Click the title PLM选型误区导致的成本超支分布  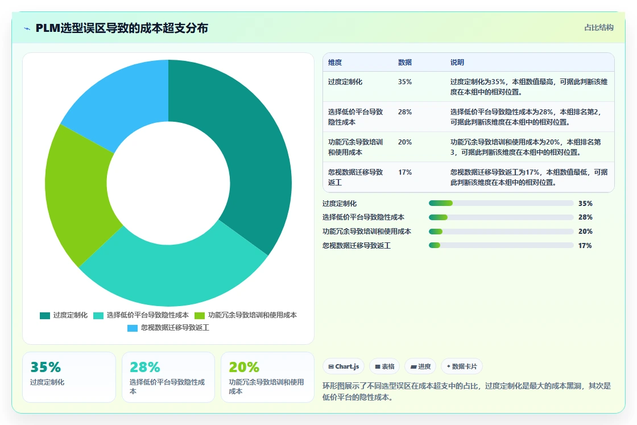point(122,28)
